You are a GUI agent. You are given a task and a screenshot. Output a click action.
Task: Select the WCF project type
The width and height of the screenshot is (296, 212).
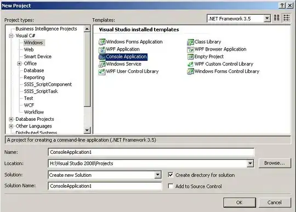[x=29, y=105]
